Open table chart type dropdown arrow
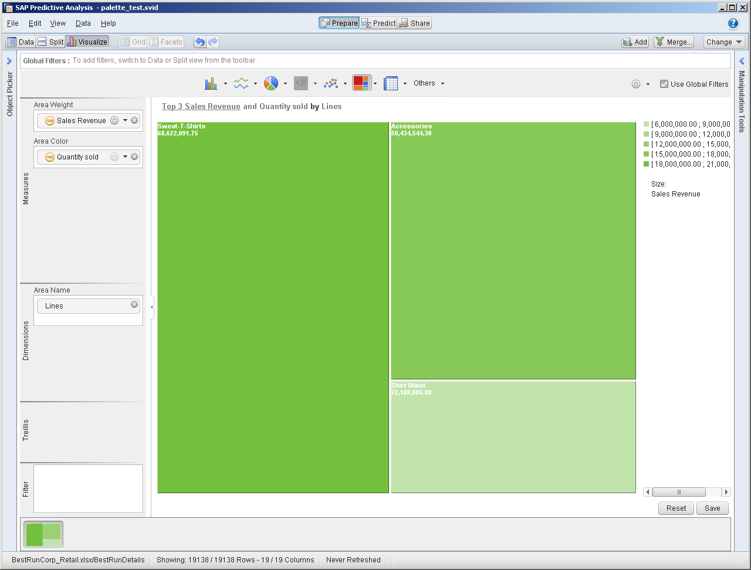751x570 pixels. click(x=405, y=84)
